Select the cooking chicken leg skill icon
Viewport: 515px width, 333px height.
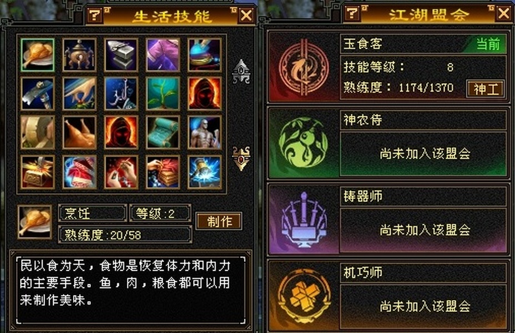[x=37, y=55]
